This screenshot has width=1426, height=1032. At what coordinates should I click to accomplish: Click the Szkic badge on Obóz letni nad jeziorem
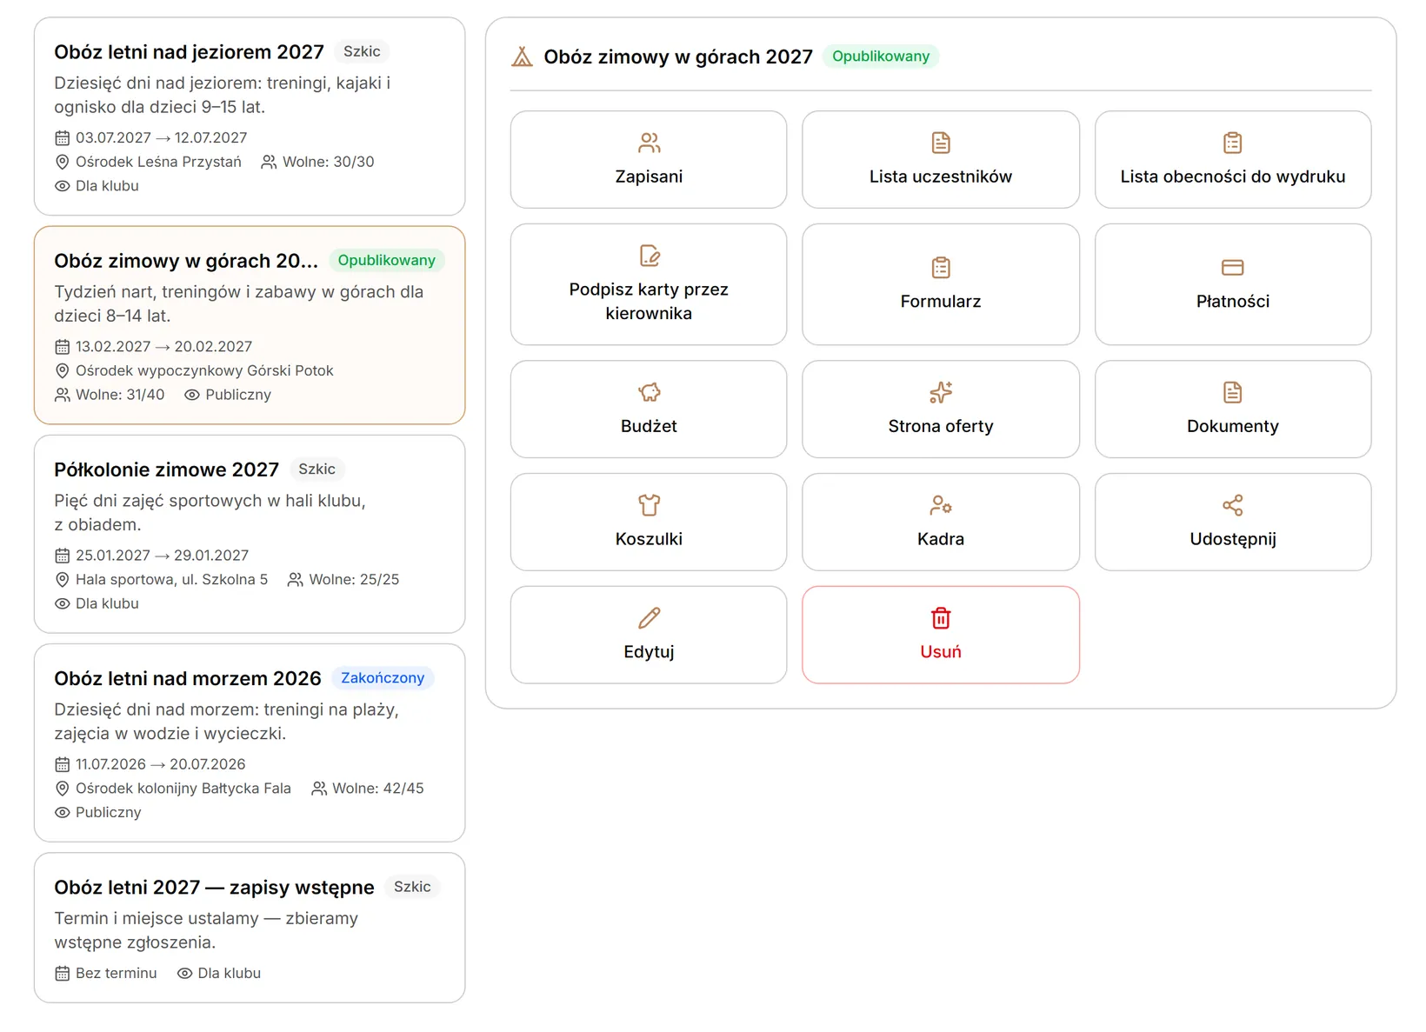point(362,51)
